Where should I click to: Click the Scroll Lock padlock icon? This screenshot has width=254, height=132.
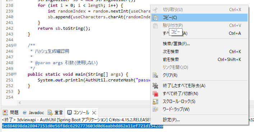pos(155,102)
